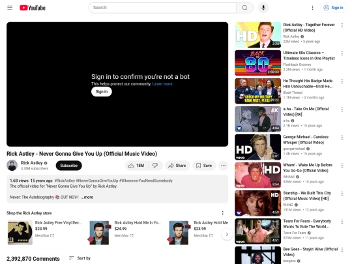352x264 pixels.
Task: Open Rick Astley channel name link
Action: coord(32,163)
